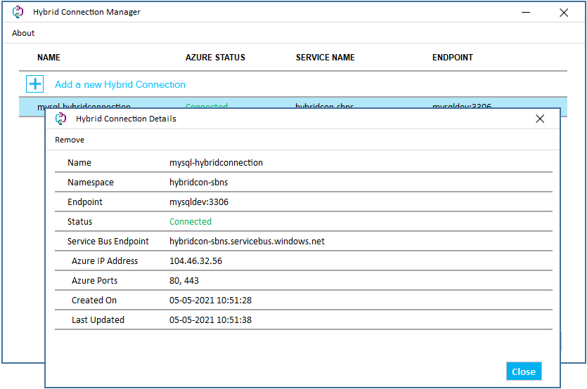This screenshot has height=389, width=587.
Task: Select Azure Ports value 80, 443
Action: [x=183, y=281]
